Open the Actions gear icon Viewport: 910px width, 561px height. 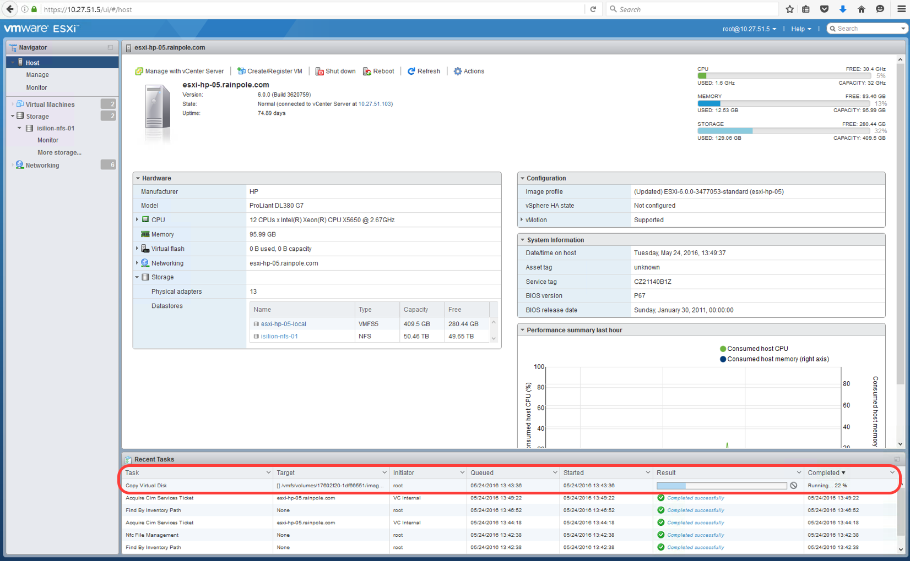(x=457, y=71)
